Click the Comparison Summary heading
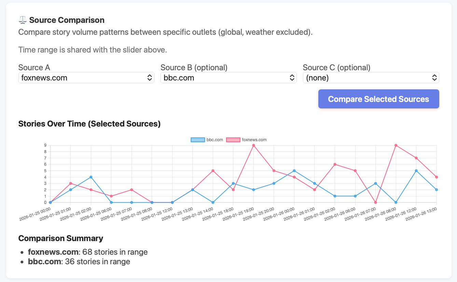This screenshot has height=282, width=457. tap(61, 238)
